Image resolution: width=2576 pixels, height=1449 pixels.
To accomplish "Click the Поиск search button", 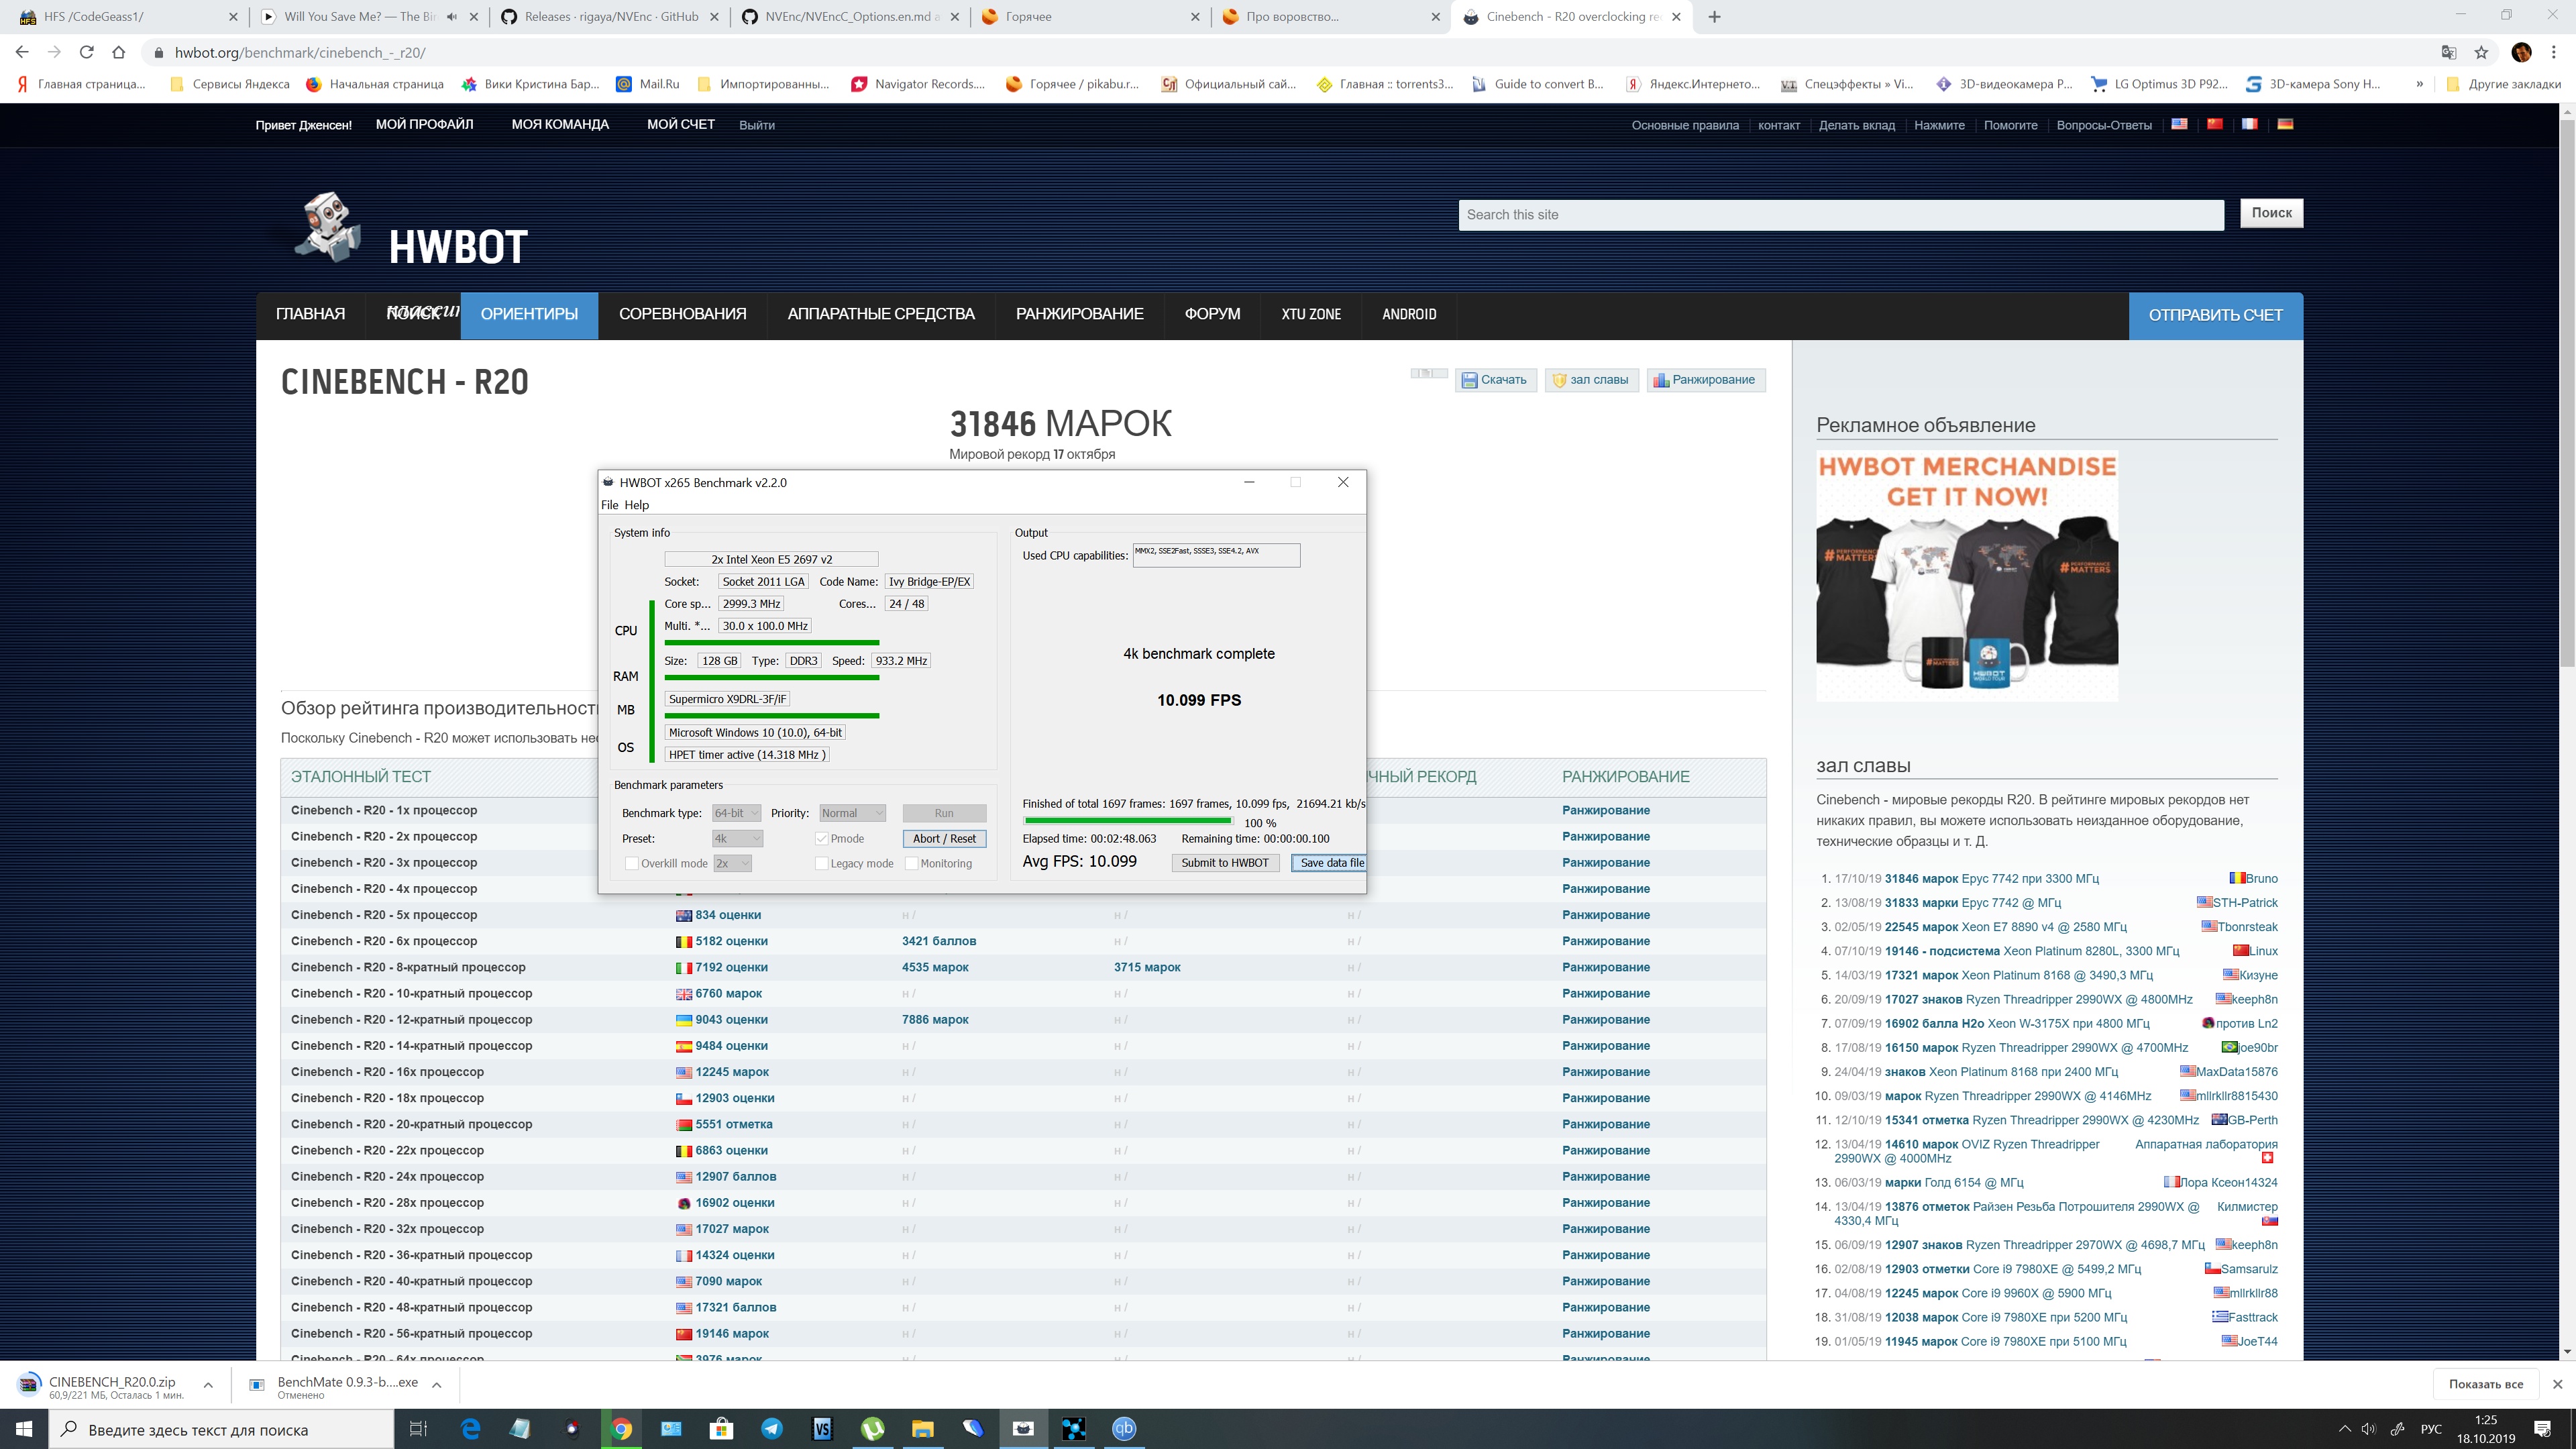I will [x=2271, y=213].
